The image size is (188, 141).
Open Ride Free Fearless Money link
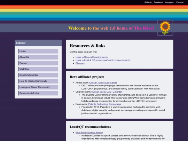(x=89, y=133)
